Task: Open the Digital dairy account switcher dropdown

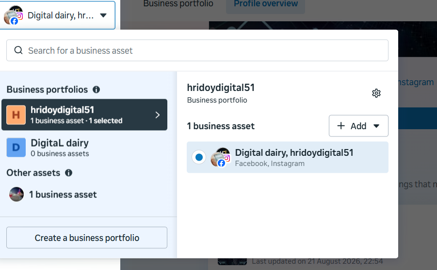Action: (x=57, y=15)
